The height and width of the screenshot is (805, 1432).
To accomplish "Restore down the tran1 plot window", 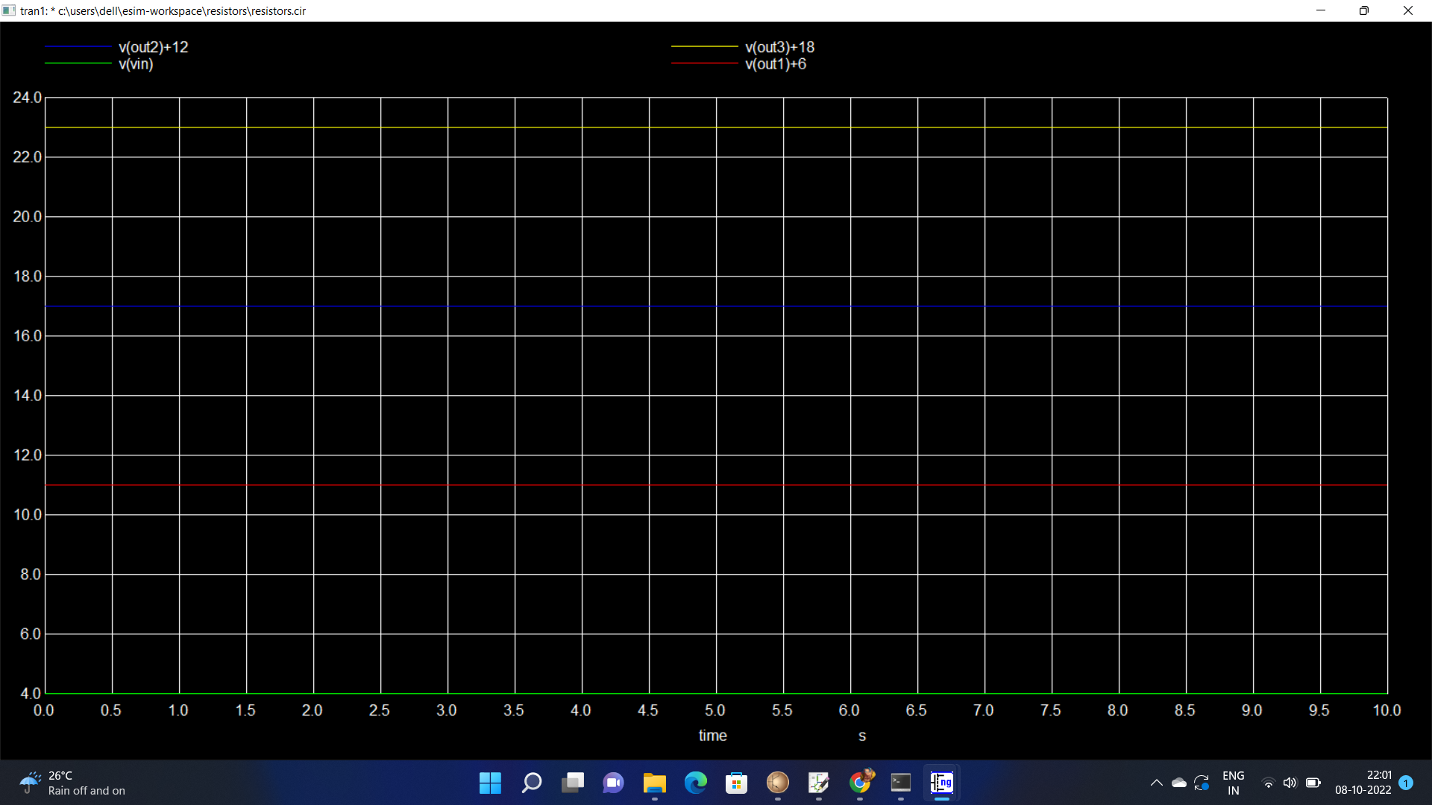I will [1364, 10].
